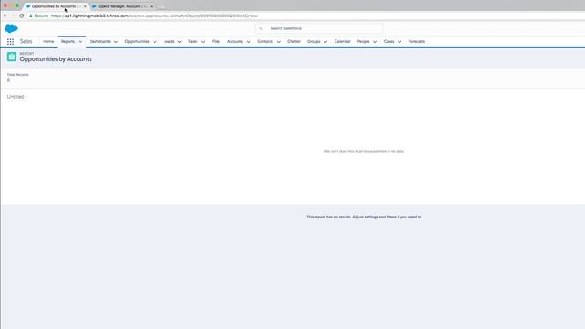Click the Secure padlock icon
Viewport: 585px width, 329px height.
pos(31,16)
